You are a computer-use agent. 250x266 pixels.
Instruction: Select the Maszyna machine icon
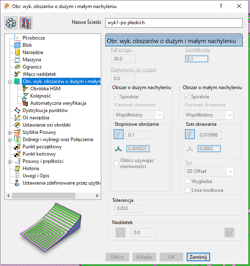tap(17, 60)
